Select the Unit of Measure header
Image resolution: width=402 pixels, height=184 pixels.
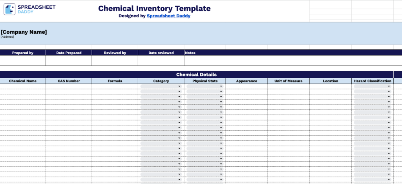click(x=289, y=81)
